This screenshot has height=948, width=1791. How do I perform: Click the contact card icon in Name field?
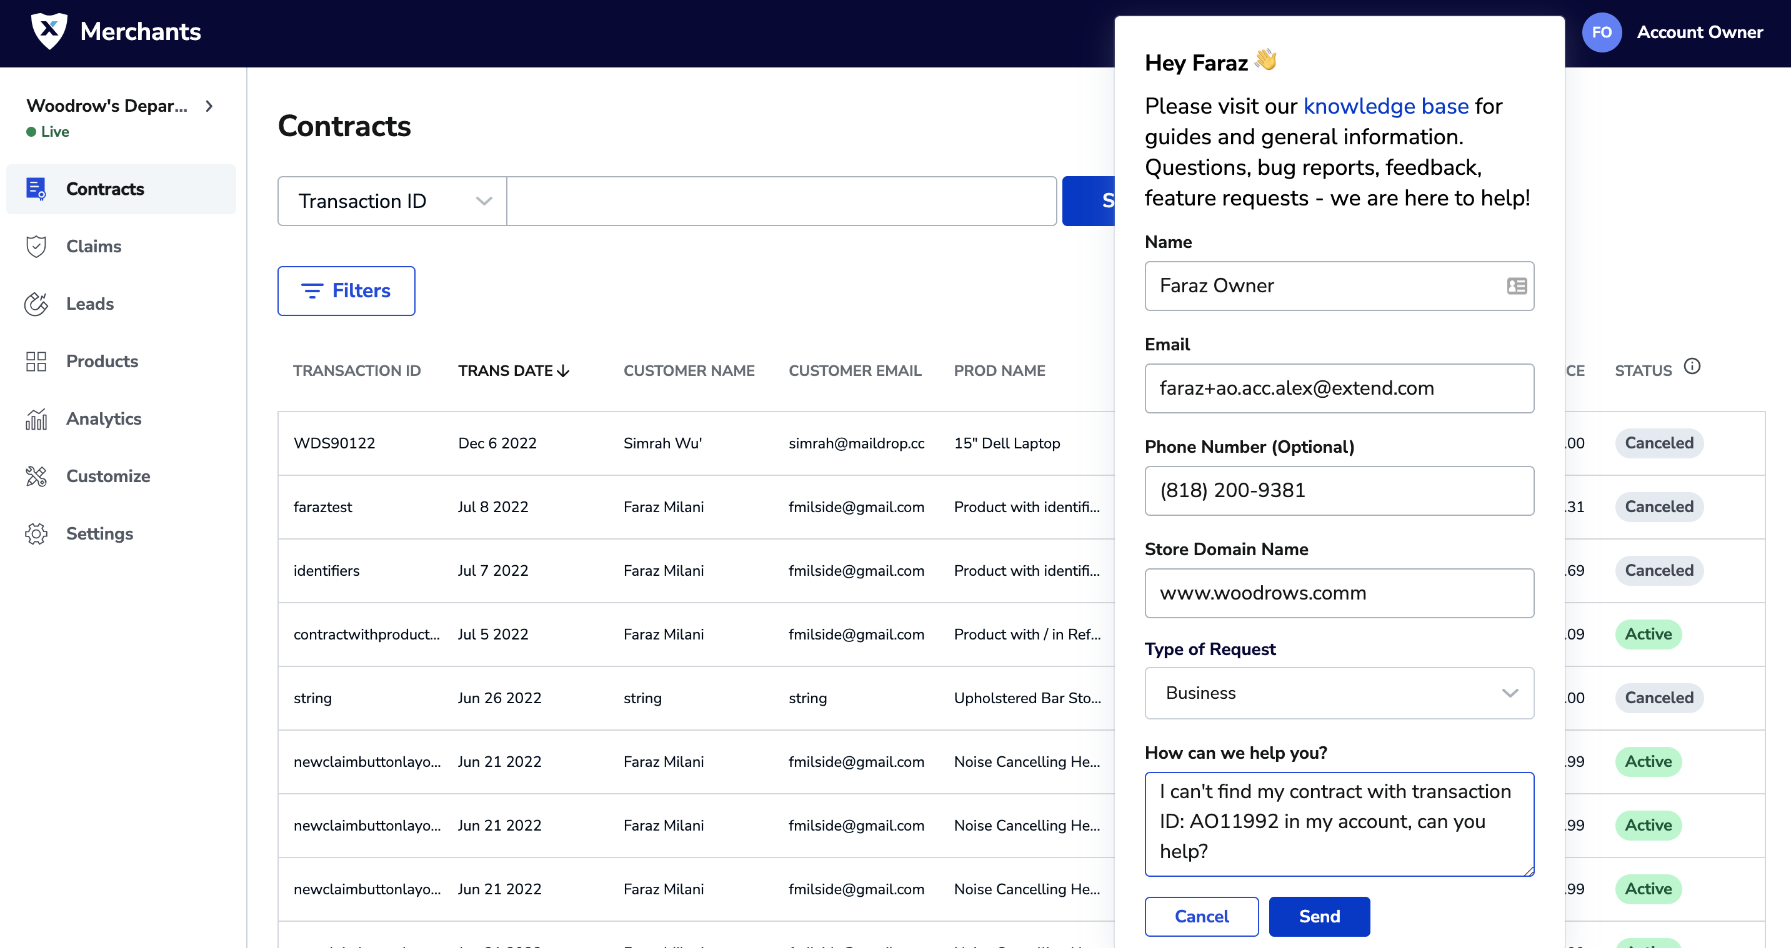(x=1517, y=285)
